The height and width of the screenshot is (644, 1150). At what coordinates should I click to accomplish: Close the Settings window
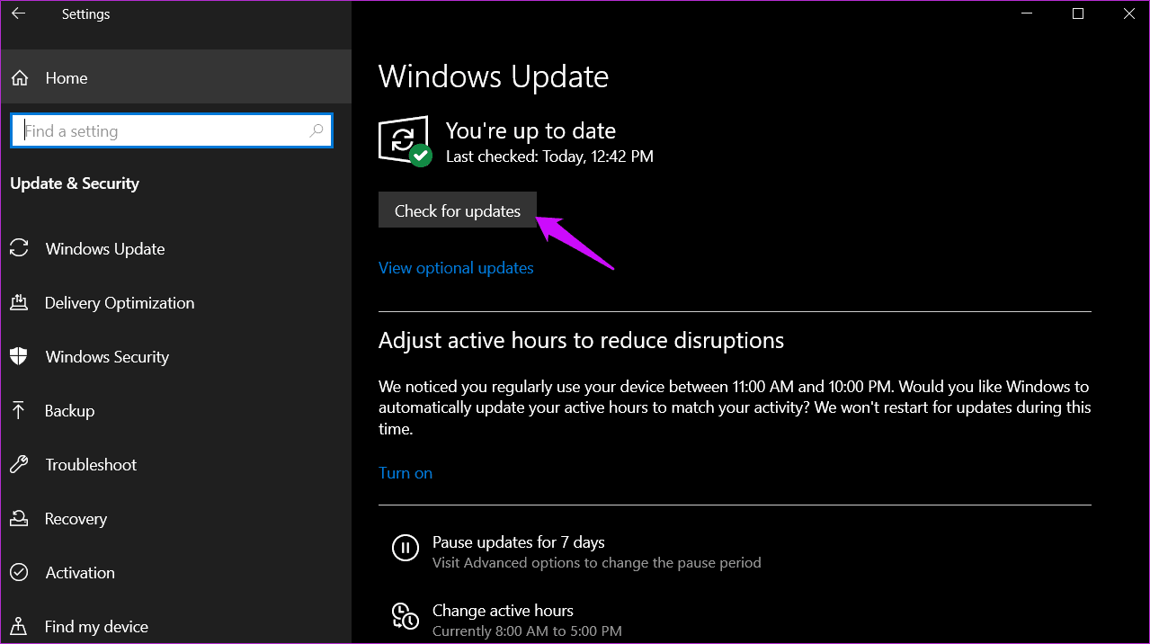[1129, 13]
